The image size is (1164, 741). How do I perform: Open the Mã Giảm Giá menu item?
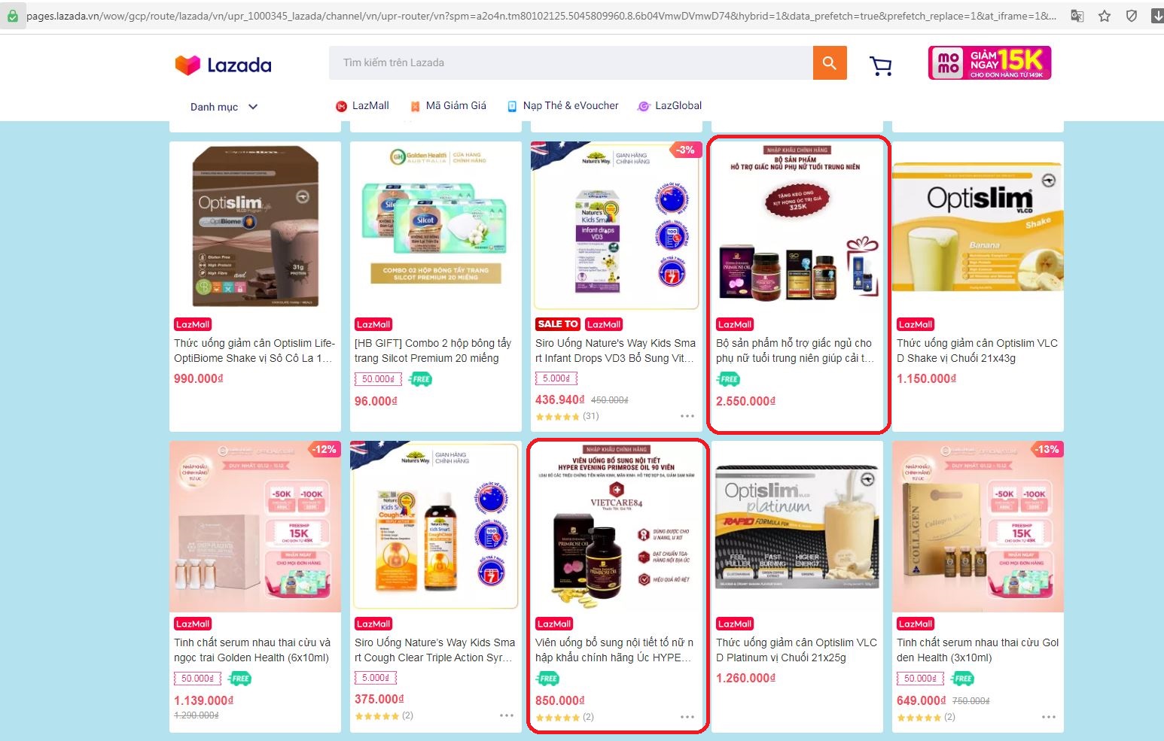tap(448, 106)
